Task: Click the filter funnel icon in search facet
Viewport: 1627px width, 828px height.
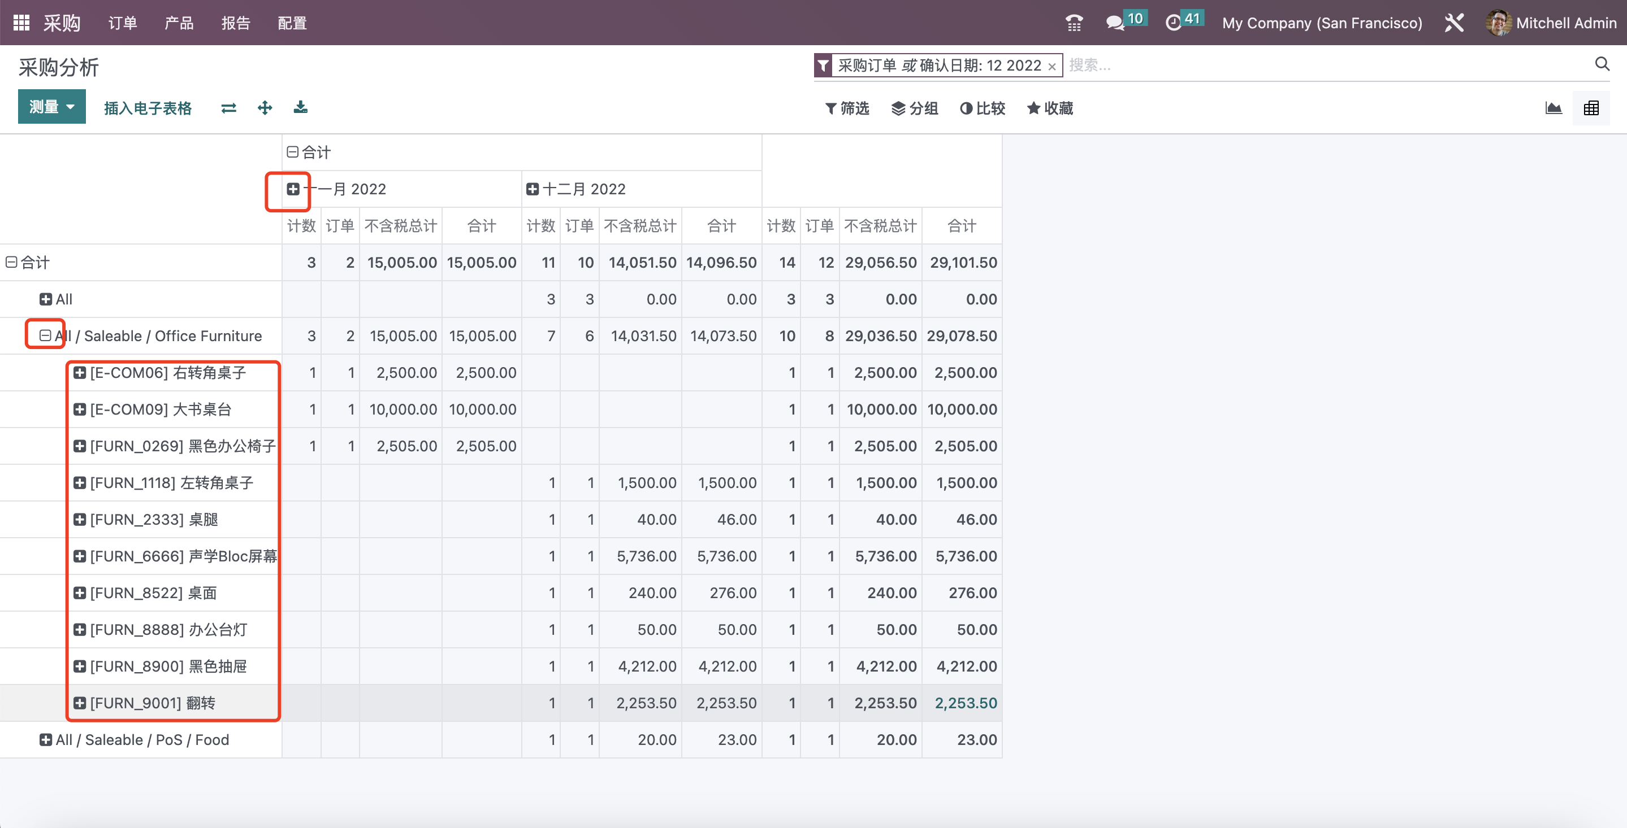Action: [x=823, y=66]
